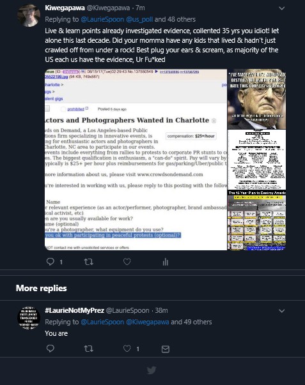This screenshot has width=305, height=385.
Task: View tweet activity bar chart icon
Action: click(166, 262)
